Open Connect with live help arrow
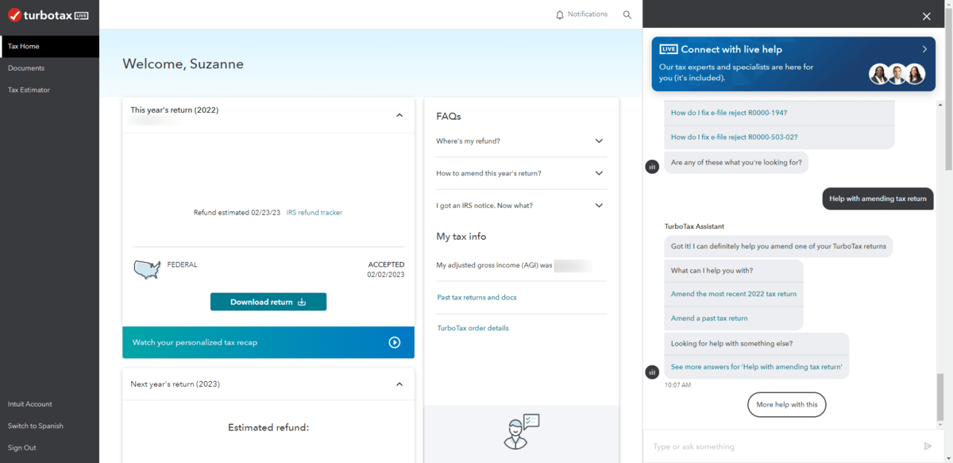Image resolution: width=953 pixels, height=463 pixels. [x=924, y=49]
